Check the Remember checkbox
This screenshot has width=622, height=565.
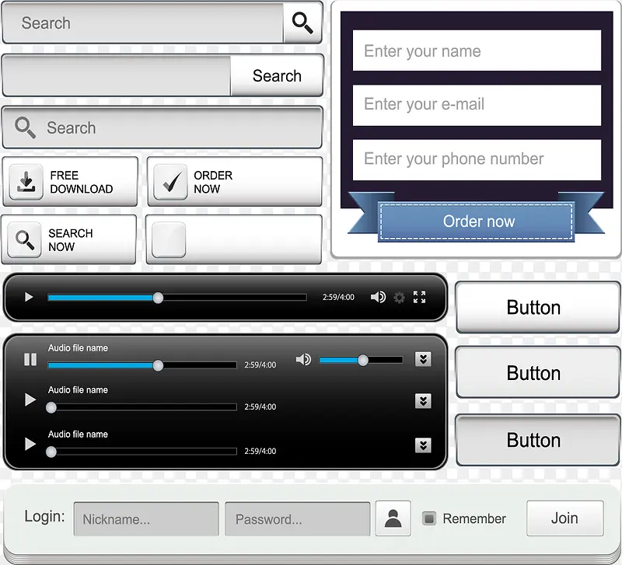point(429,518)
